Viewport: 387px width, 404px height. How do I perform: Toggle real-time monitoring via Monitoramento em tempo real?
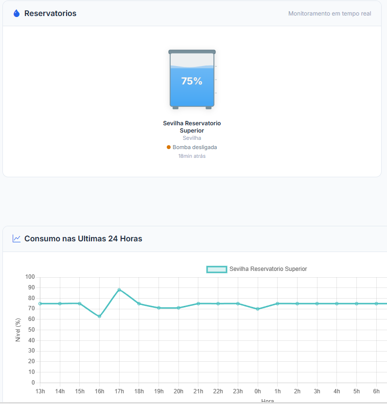(x=330, y=13)
